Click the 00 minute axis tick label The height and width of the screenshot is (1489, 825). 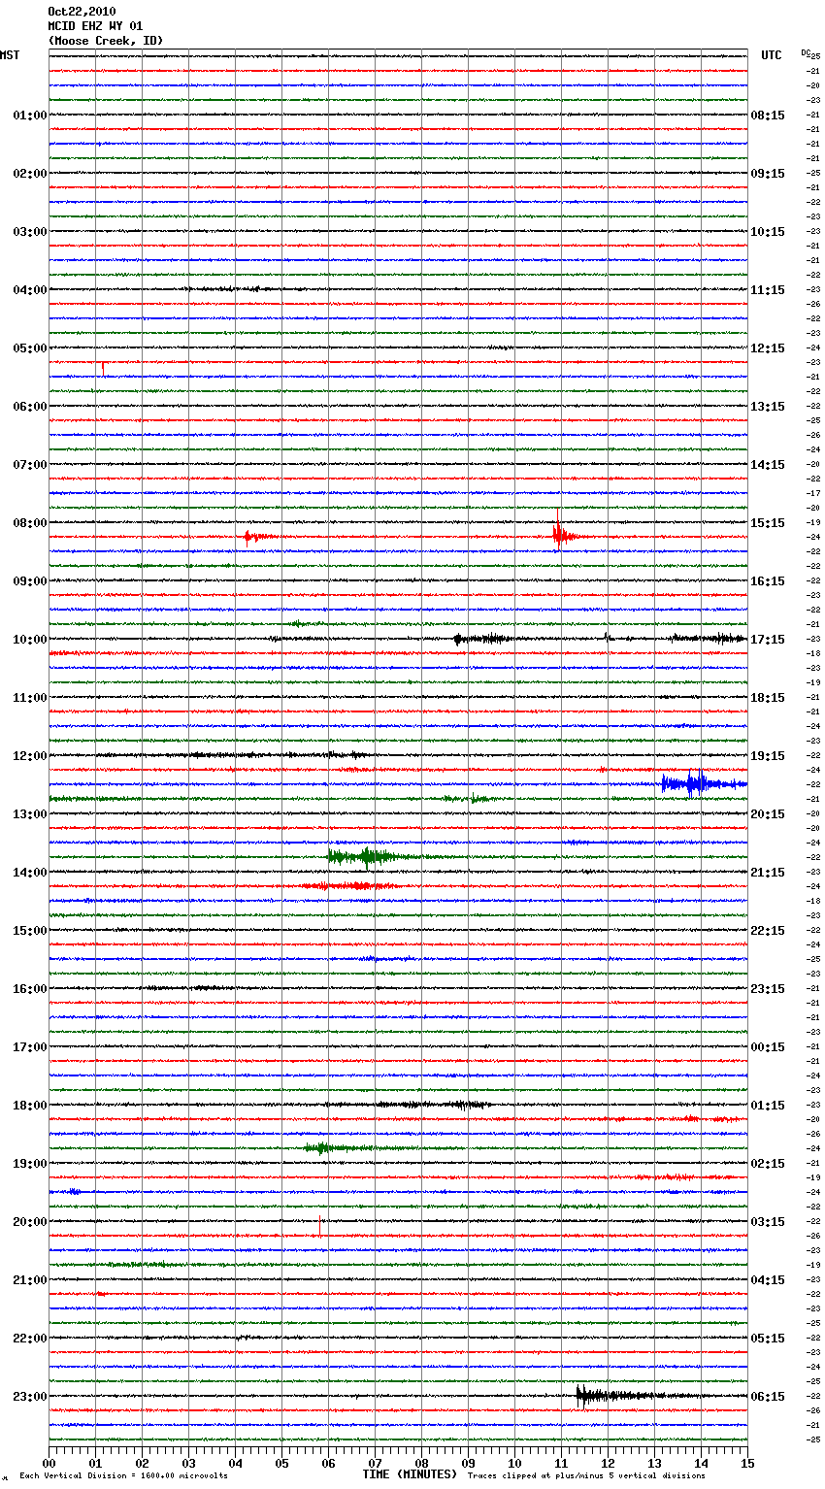point(49,1463)
